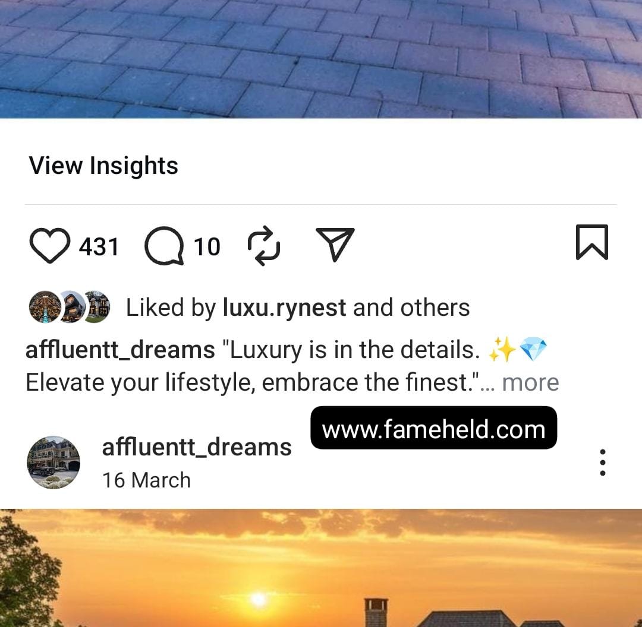This screenshot has height=627, width=642.
Task: Tap affluentt_dreams name in next post header
Action: pyautogui.click(x=197, y=447)
